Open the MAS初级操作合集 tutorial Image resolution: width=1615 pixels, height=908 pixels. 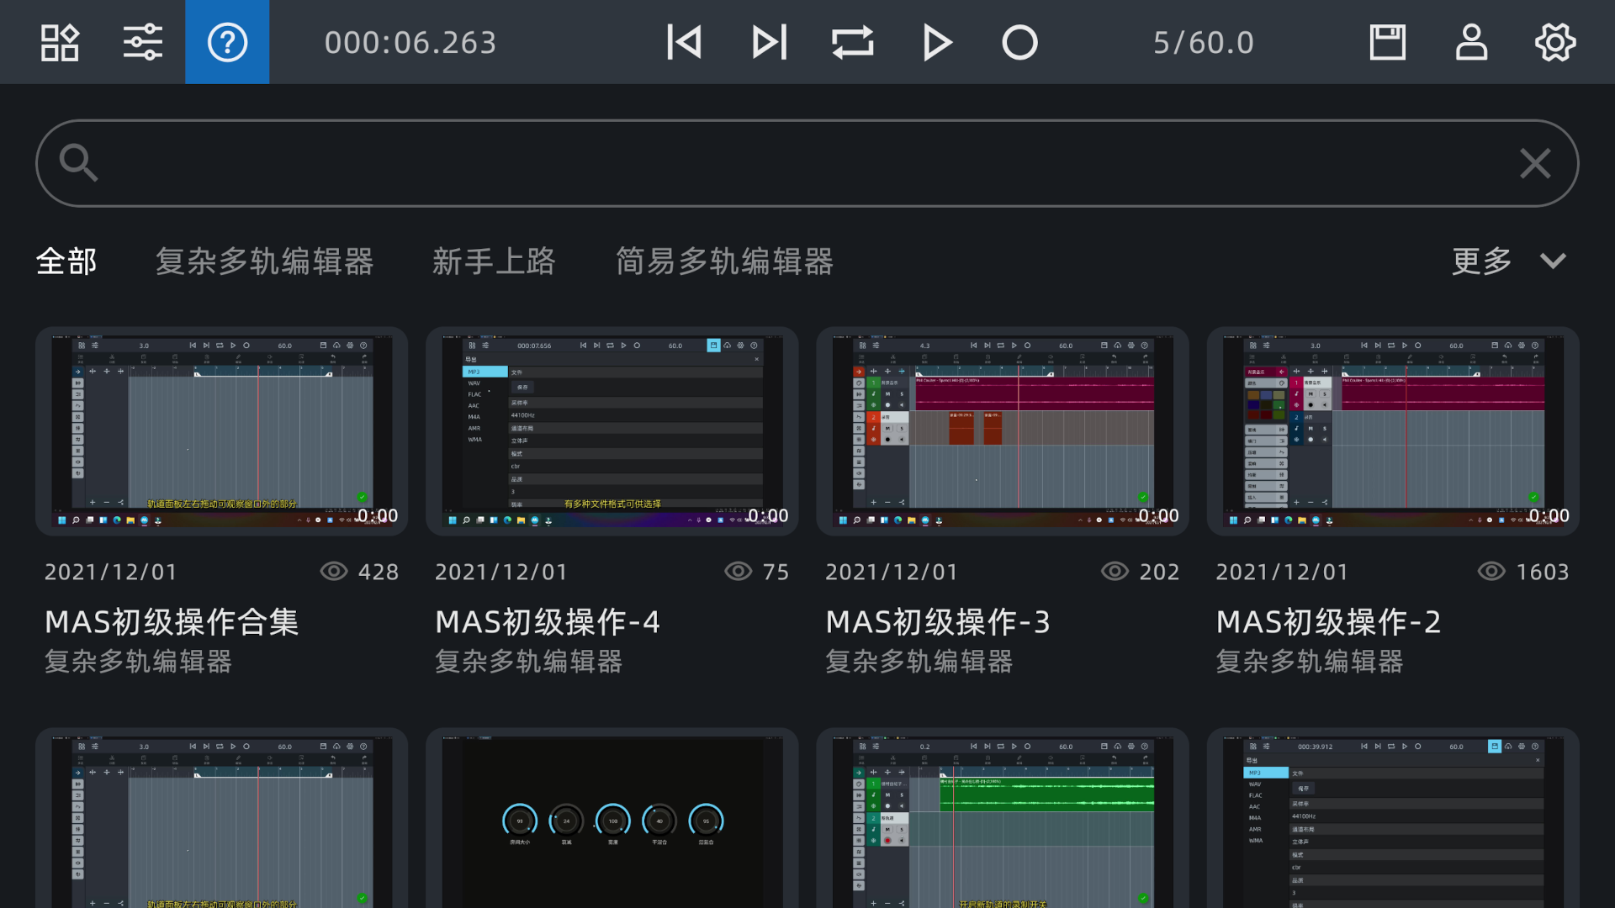tap(221, 430)
